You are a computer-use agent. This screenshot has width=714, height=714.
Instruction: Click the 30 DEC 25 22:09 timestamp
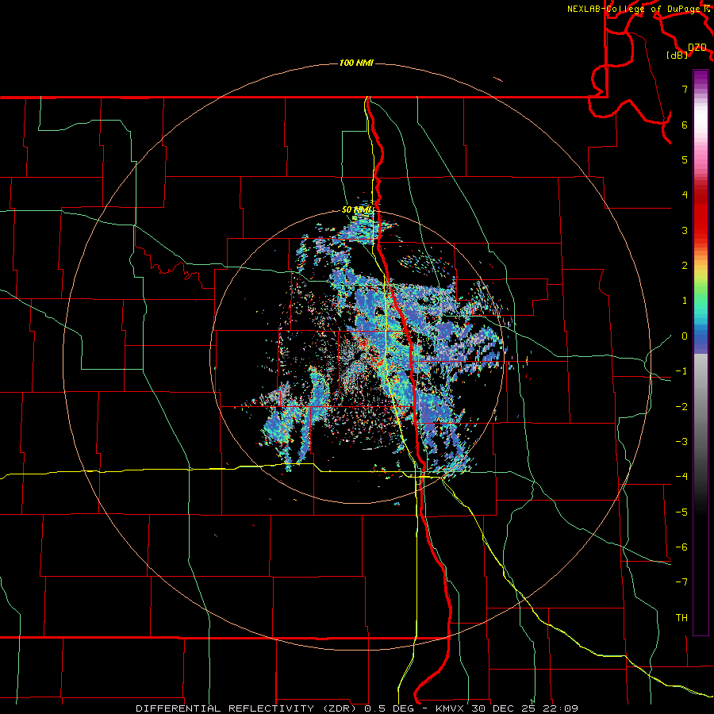(x=524, y=708)
